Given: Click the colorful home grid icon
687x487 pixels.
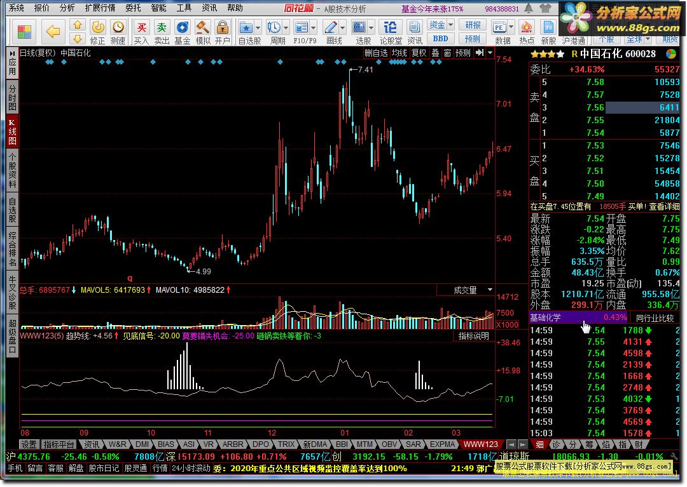Looking at the screenshot, I should click(x=24, y=32).
